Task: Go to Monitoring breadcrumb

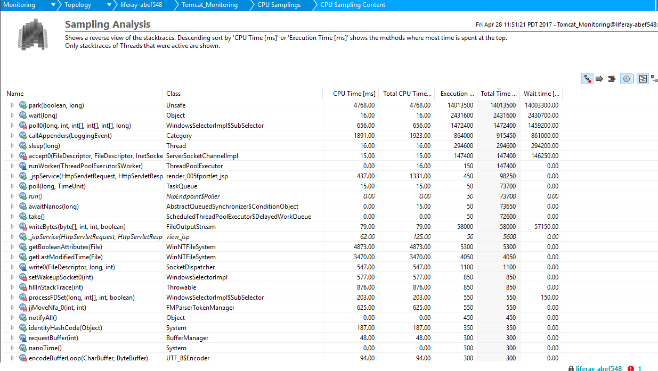Action: 19,5
